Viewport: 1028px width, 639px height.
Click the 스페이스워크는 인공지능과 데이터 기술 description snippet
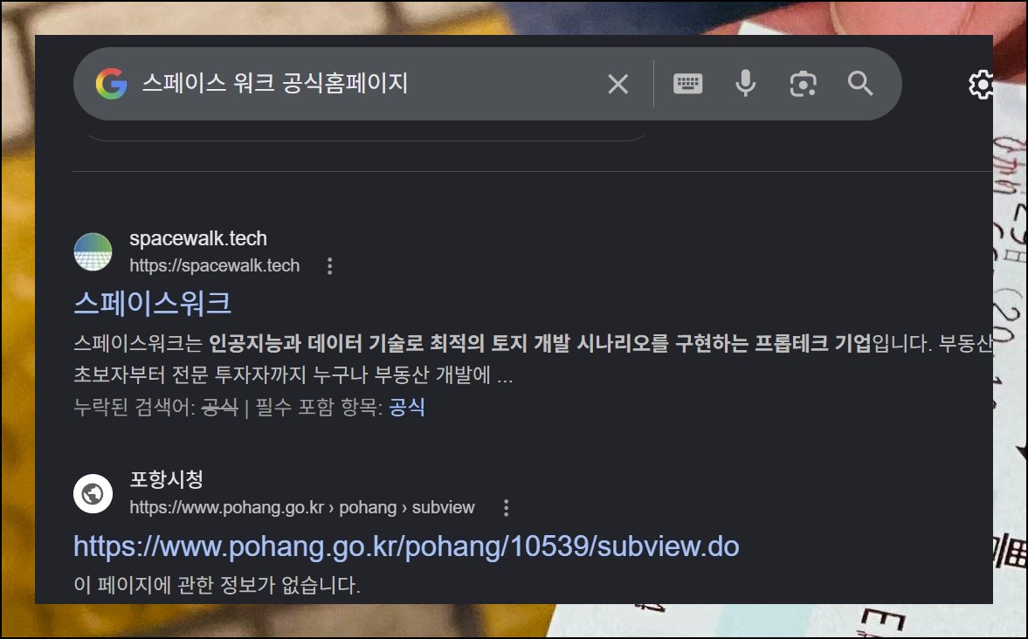[533, 359]
